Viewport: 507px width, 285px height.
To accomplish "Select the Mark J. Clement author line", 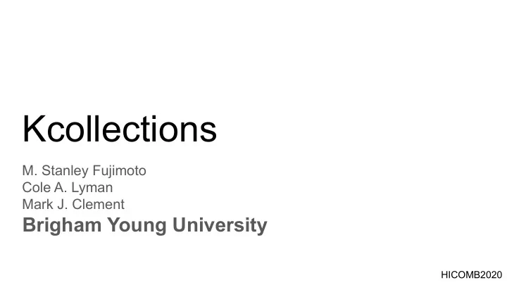I will point(73,205).
